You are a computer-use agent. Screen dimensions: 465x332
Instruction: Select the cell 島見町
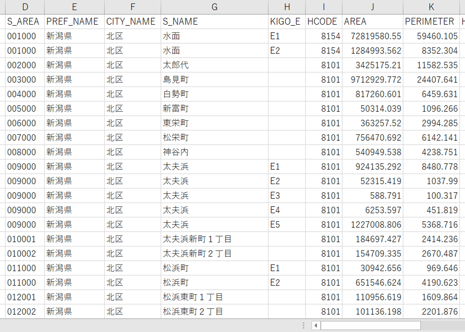point(214,80)
